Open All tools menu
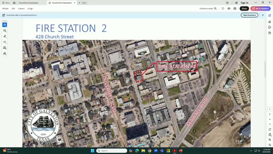 (x=6, y=9)
